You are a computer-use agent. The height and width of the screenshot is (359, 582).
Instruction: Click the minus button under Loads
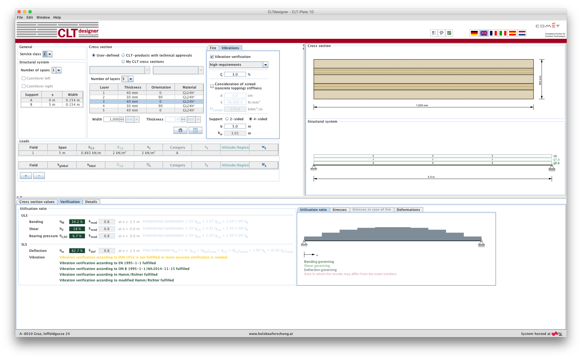[39, 176]
